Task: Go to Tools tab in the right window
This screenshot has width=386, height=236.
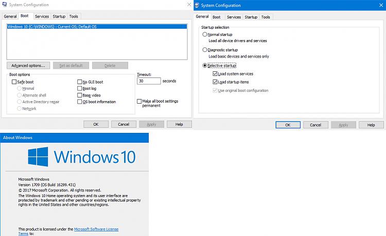Action: coord(266,17)
